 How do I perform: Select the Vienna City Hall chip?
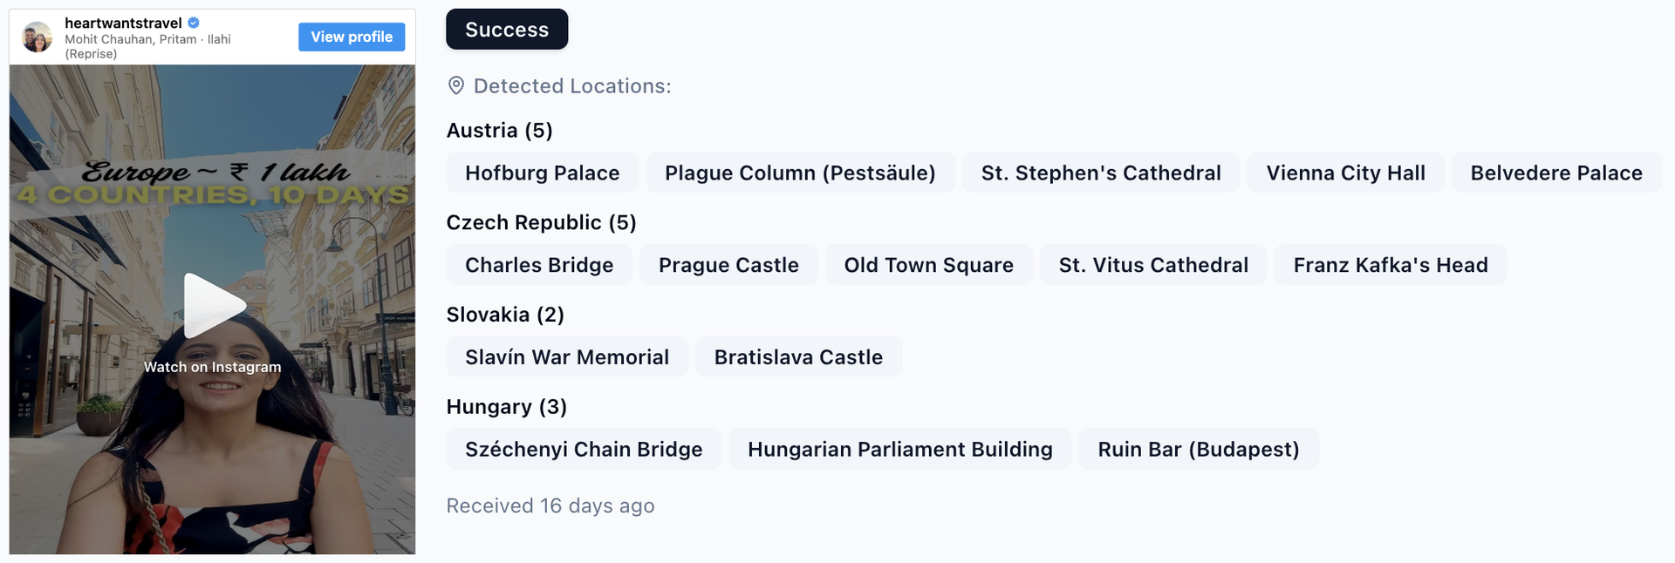1345,173
